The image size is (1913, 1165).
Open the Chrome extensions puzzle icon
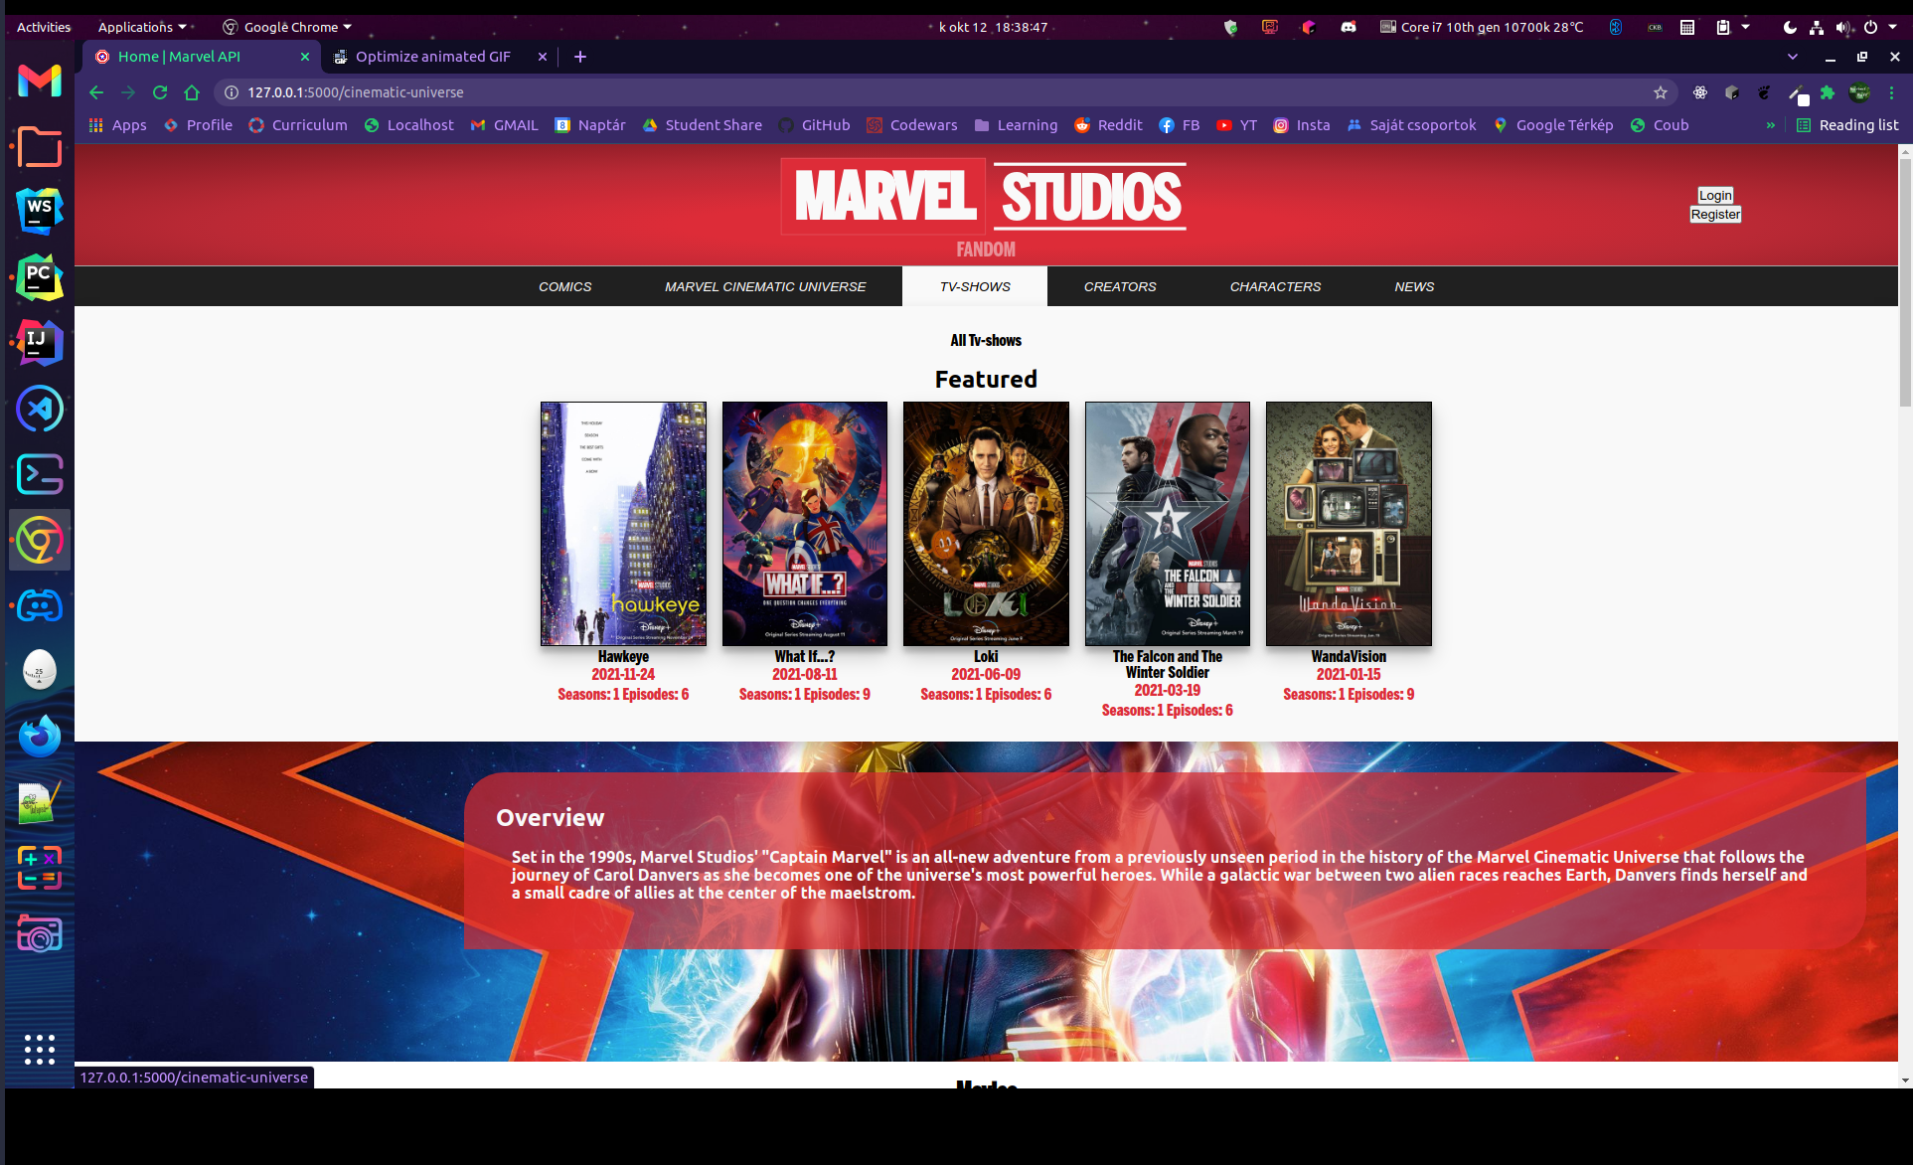(1828, 92)
